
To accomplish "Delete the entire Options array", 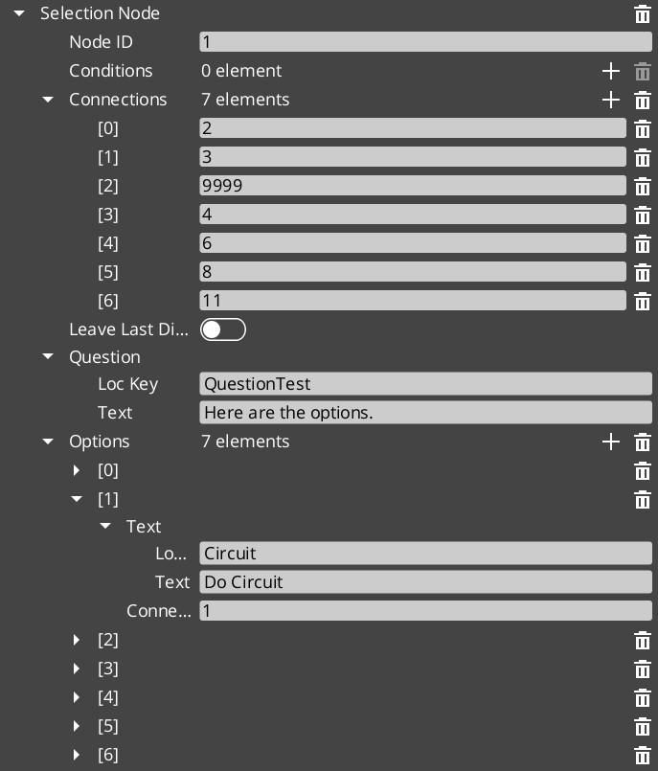I will click(x=643, y=442).
